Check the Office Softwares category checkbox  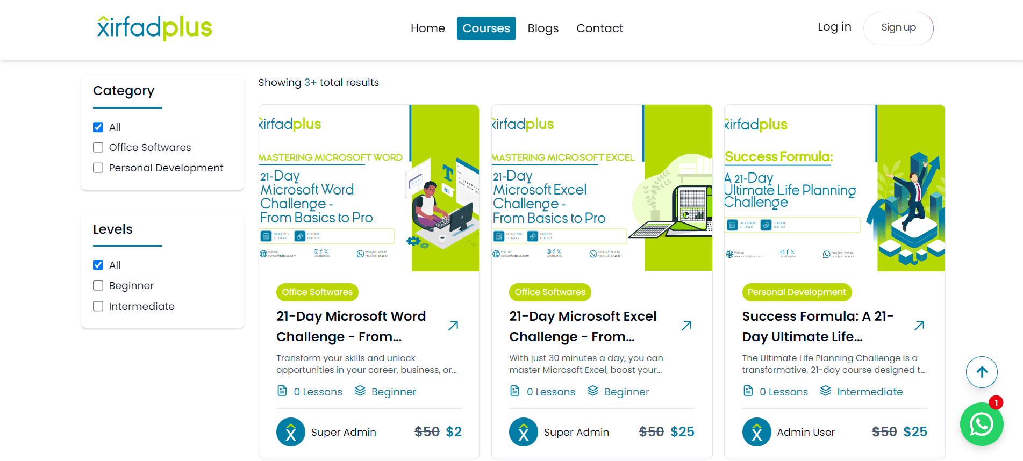point(98,147)
